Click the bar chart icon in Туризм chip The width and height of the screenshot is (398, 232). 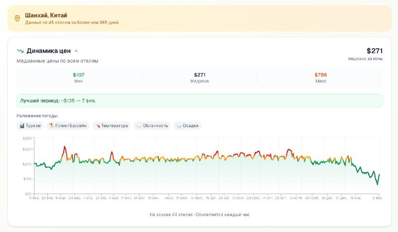point(22,126)
